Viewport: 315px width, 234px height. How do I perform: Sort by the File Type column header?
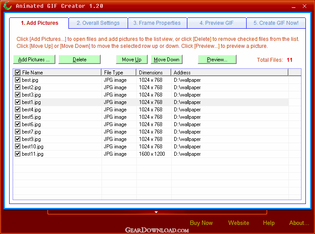119,72
